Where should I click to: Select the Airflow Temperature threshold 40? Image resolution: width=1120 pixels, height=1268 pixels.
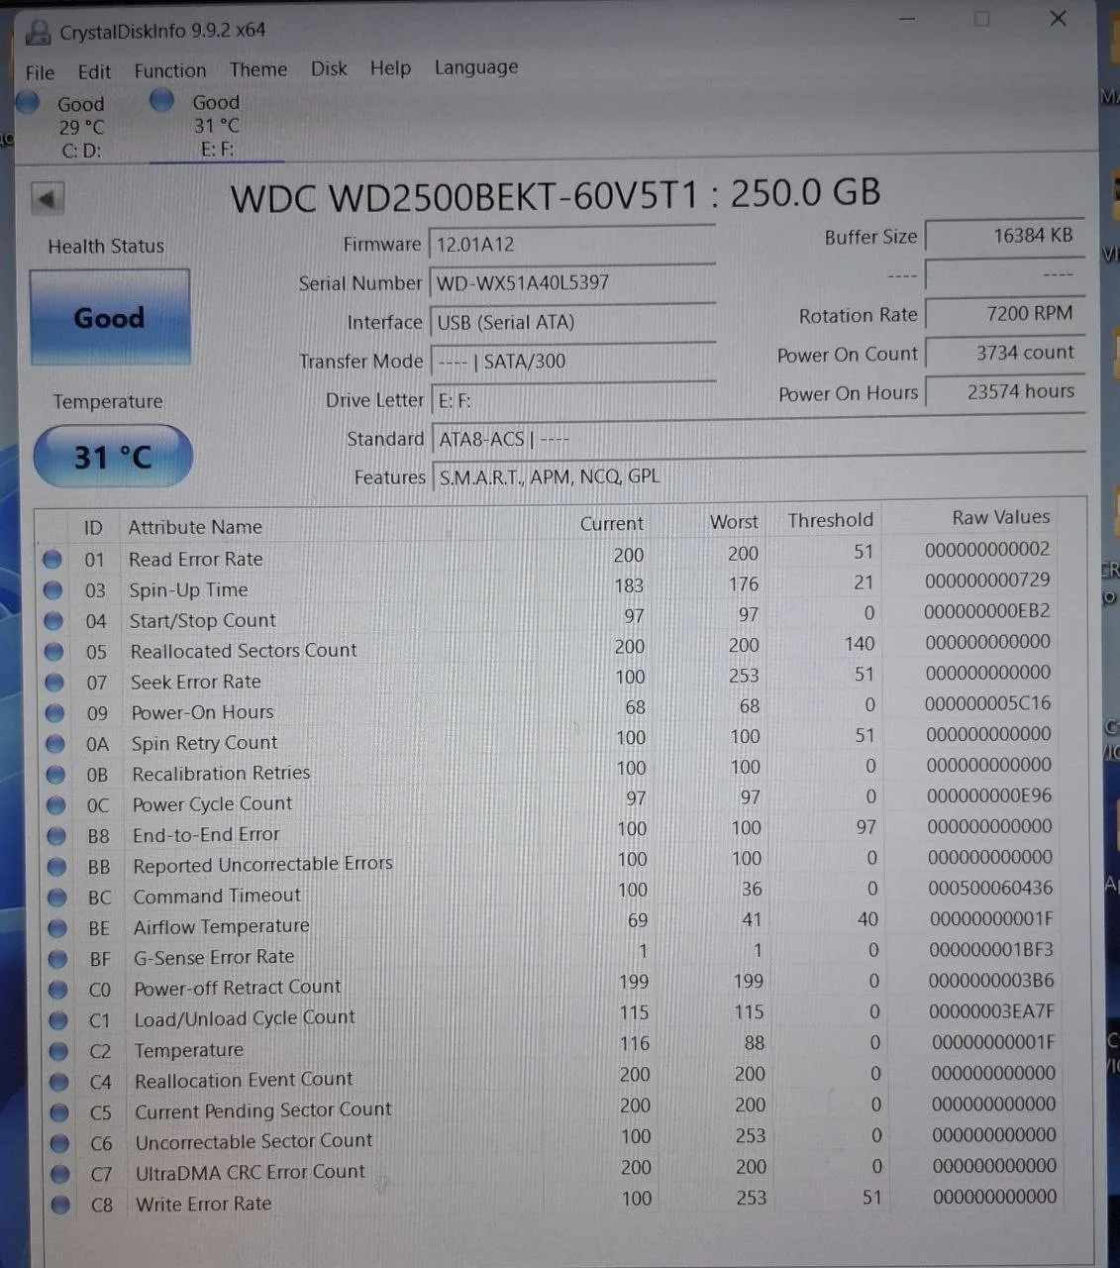tap(867, 919)
